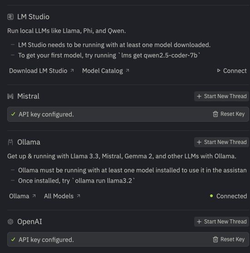This screenshot has height=253, width=250.
Task: Open the Download LM Studio link
Action: [x=41, y=71]
